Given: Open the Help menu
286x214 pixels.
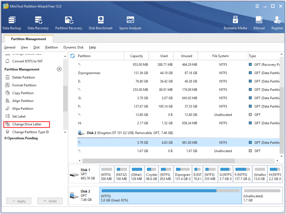Looking at the screenshot, I should tap(92, 47).
